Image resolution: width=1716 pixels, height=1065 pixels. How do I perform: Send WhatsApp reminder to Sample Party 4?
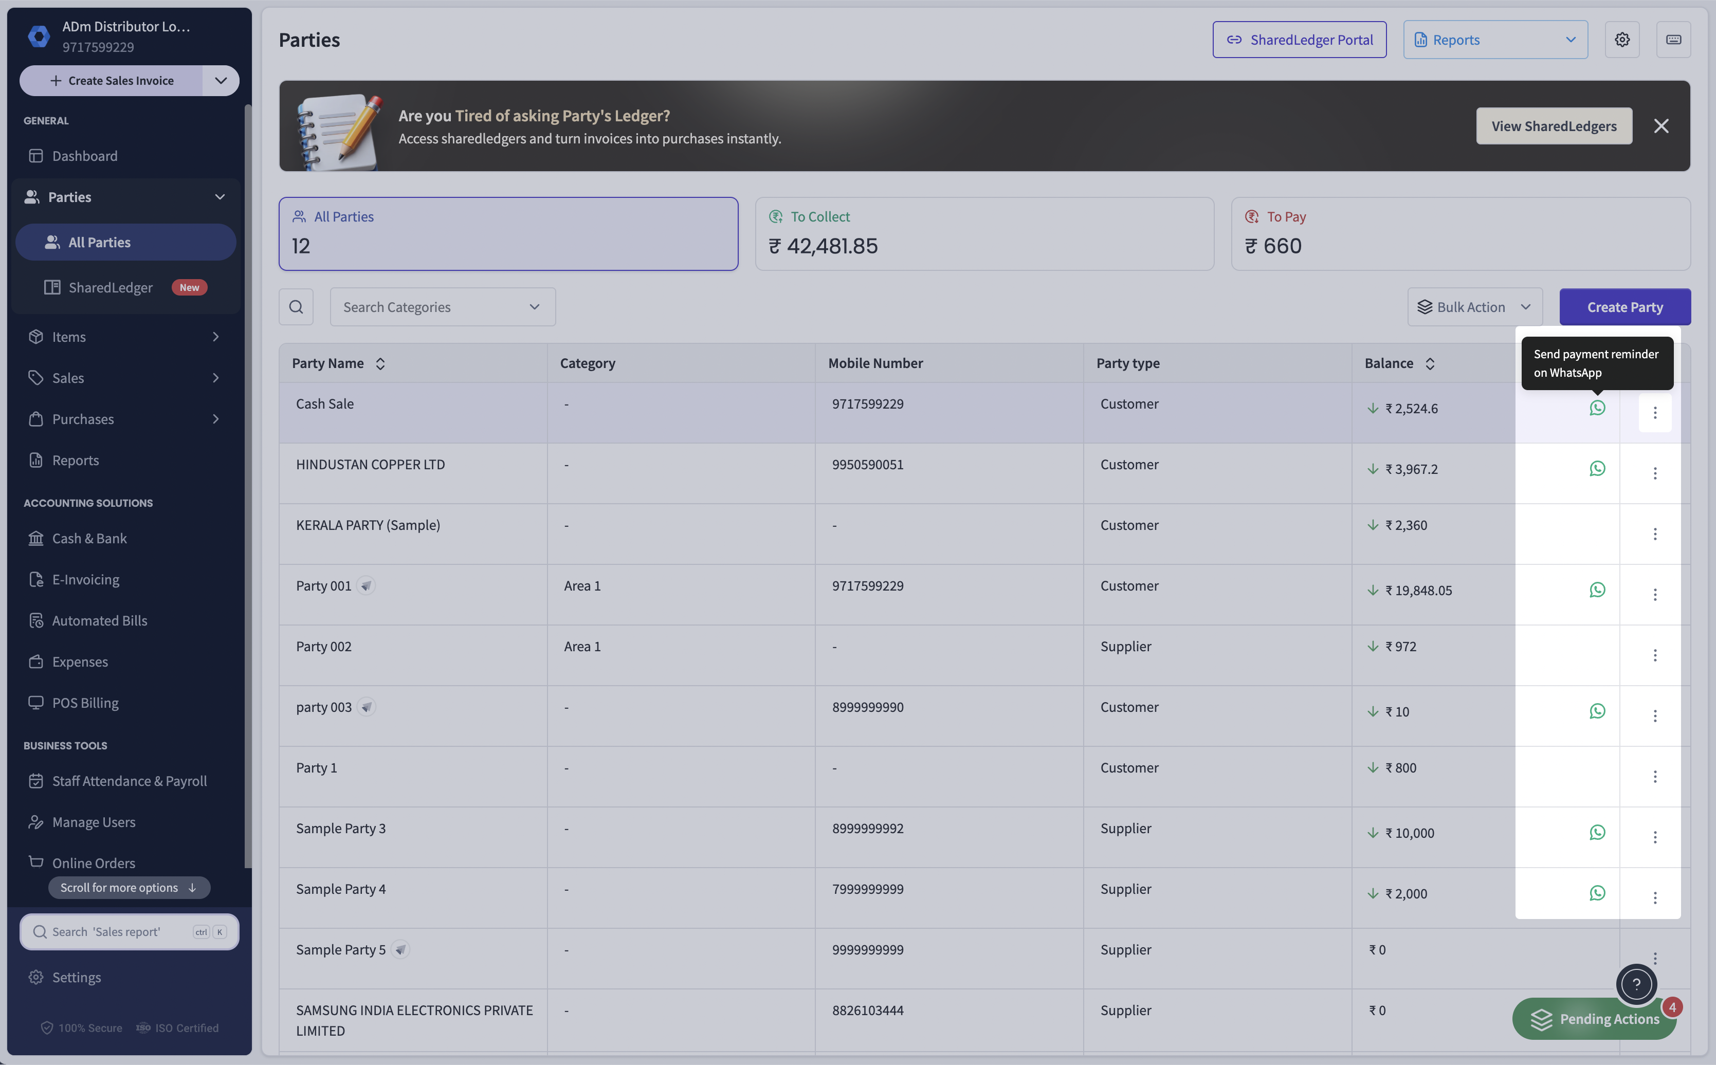point(1597,892)
